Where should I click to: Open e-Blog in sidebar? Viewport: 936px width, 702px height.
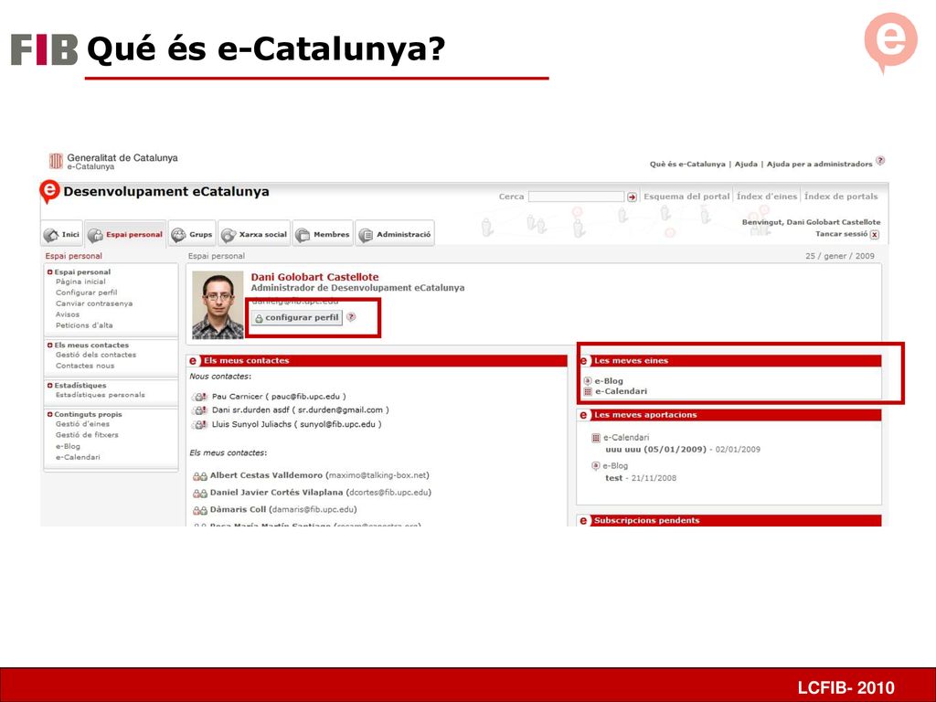[68, 446]
